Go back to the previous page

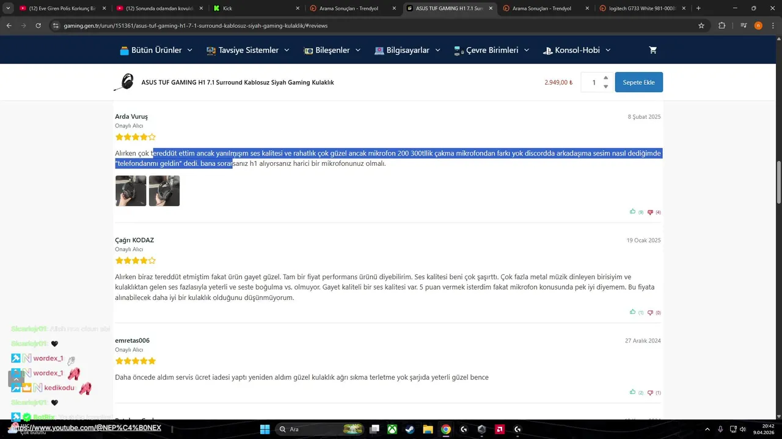9,26
